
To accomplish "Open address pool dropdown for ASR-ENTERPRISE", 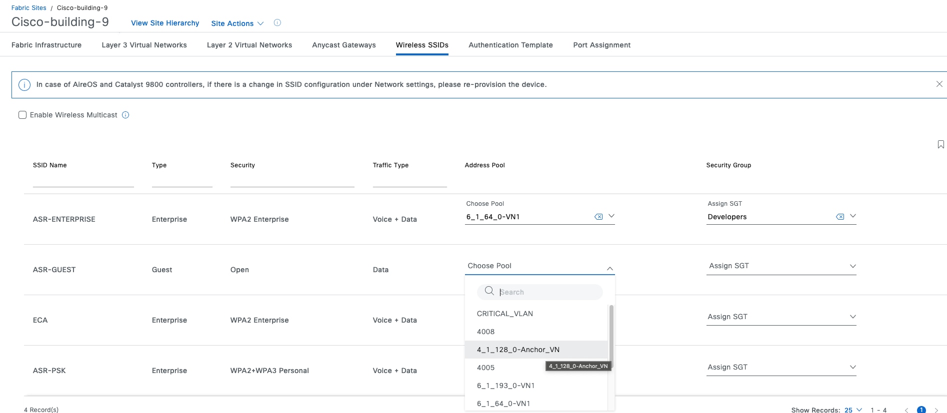I will tap(611, 216).
